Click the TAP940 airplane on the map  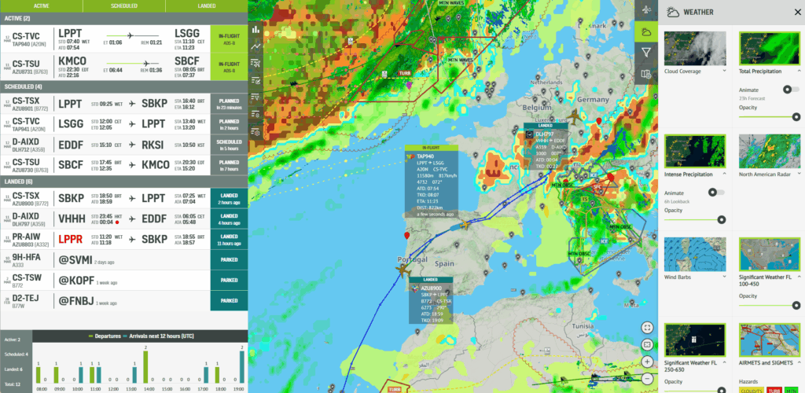(x=465, y=225)
